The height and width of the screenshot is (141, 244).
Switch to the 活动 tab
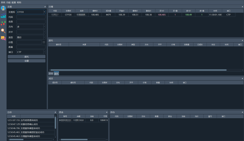point(51,73)
